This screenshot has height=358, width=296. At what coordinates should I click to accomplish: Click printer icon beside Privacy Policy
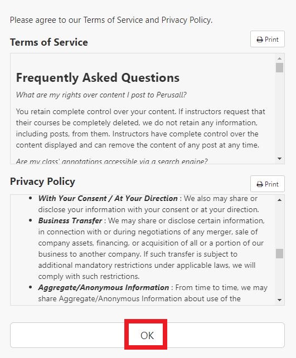(260, 184)
